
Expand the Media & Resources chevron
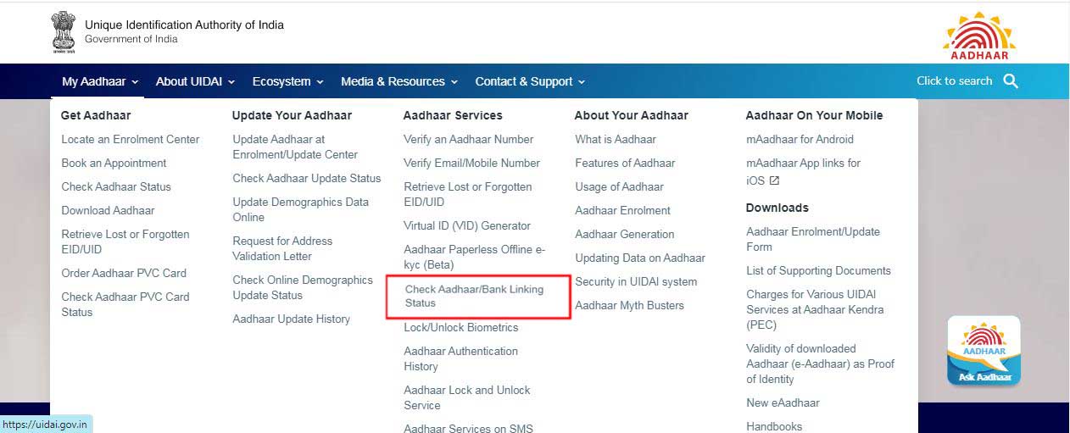click(454, 82)
